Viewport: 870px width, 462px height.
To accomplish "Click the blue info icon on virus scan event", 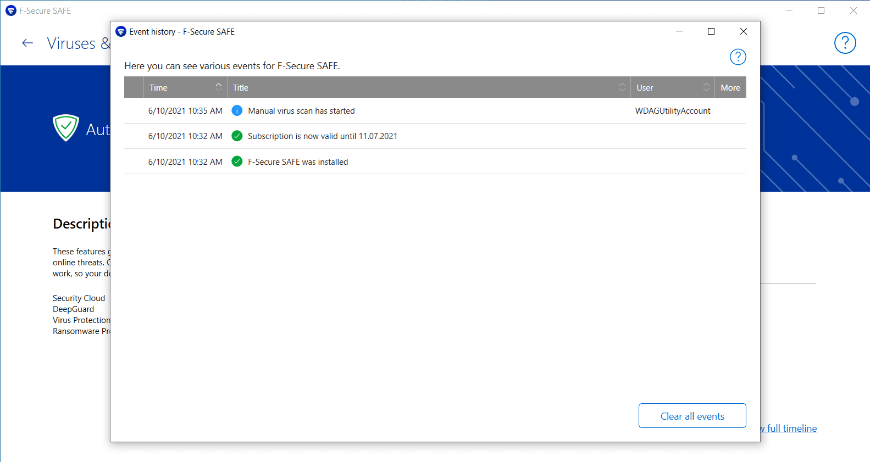I will pyautogui.click(x=237, y=110).
